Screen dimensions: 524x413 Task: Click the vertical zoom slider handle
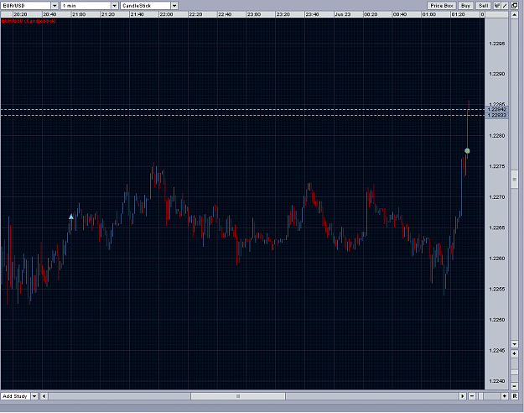514,372
